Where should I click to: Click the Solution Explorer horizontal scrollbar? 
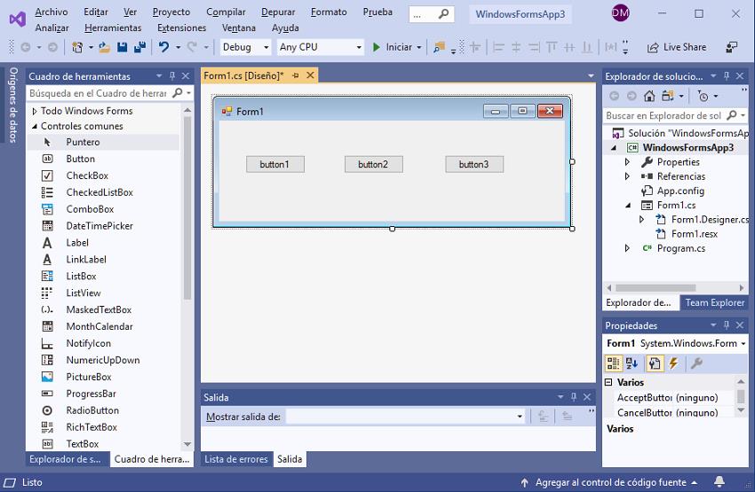[656, 288]
